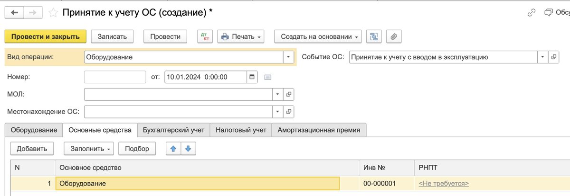Image resolution: width=570 pixels, height=196 pixels.
Task: Expand Вид операции dropdown
Action: coord(288,57)
